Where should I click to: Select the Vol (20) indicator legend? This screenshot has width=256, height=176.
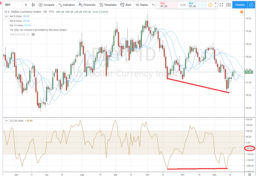coord(39,30)
